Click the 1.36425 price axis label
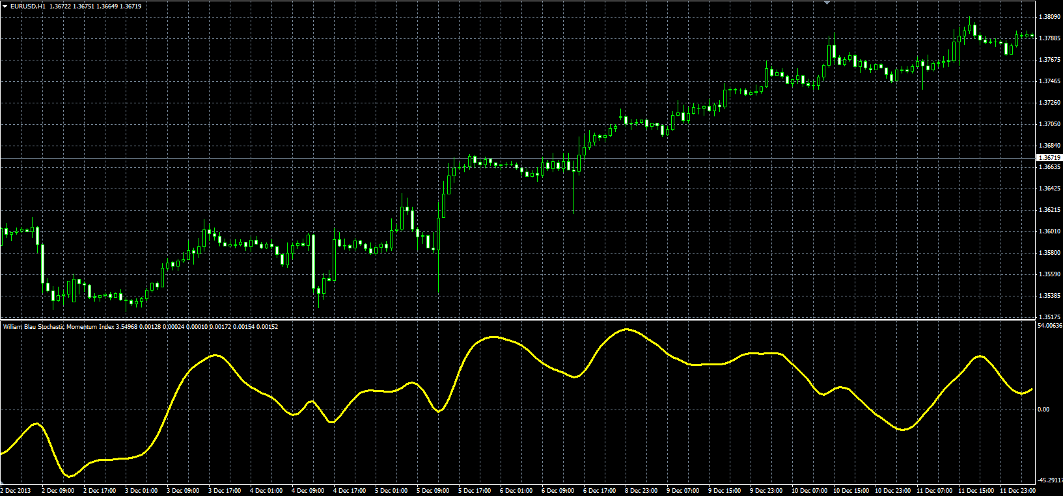Viewport: 1063px width, 496px height. (x=1050, y=189)
